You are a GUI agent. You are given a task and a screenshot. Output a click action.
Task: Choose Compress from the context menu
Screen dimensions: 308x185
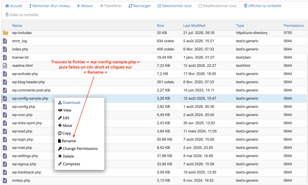point(69,164)
